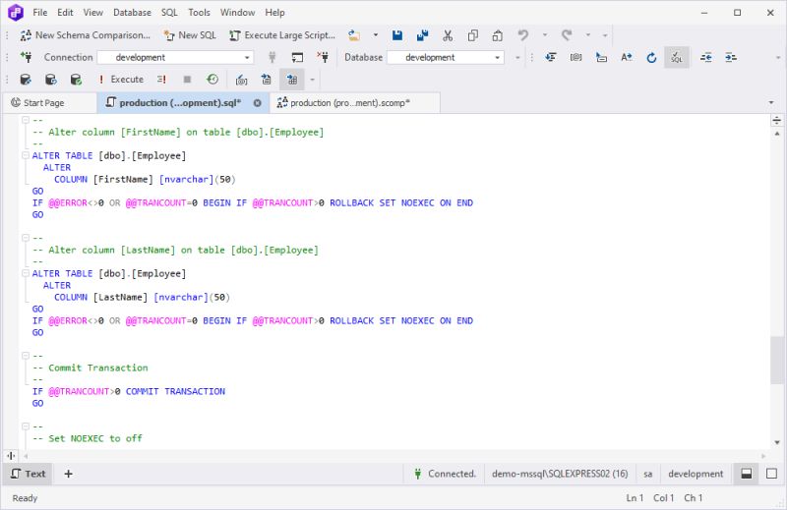Run the script with the Execute button
The height and width of the screenshot is (510, 787).
(x=121, y=80)
